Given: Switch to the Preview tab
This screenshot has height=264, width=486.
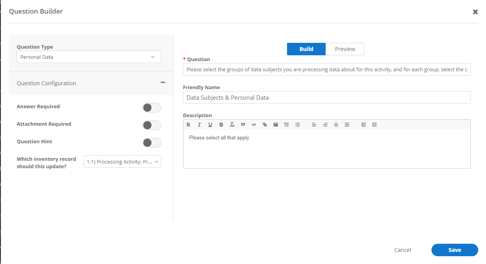Looking at the screenshot, I should click(345, 49).
